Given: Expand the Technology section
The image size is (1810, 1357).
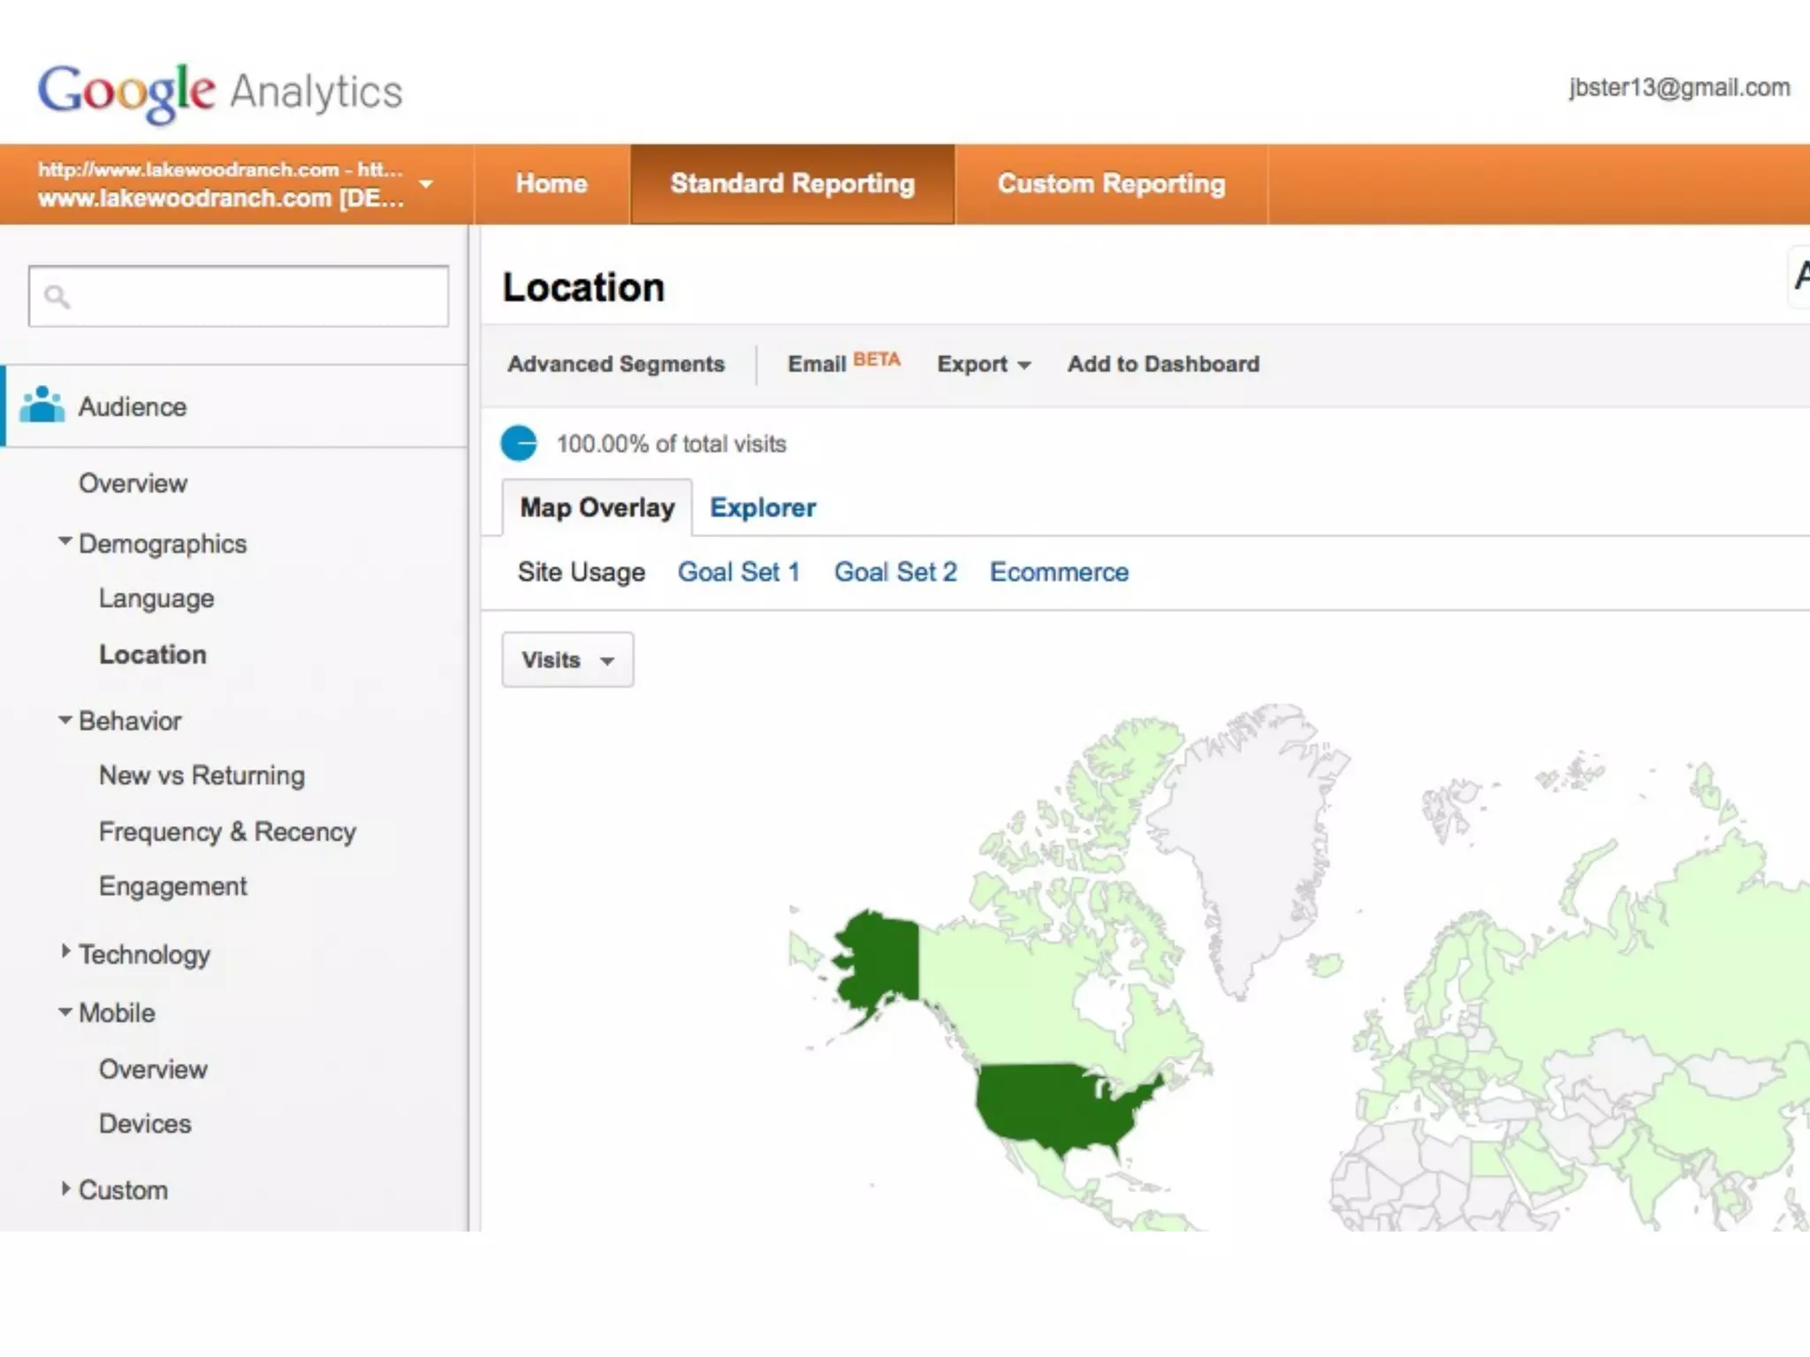Looking at the screenshot, I should (x=65, y=951).
